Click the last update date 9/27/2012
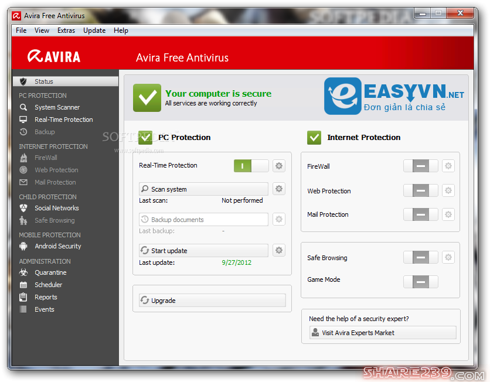This screenshot has width=490, height=382. (237, 262)
